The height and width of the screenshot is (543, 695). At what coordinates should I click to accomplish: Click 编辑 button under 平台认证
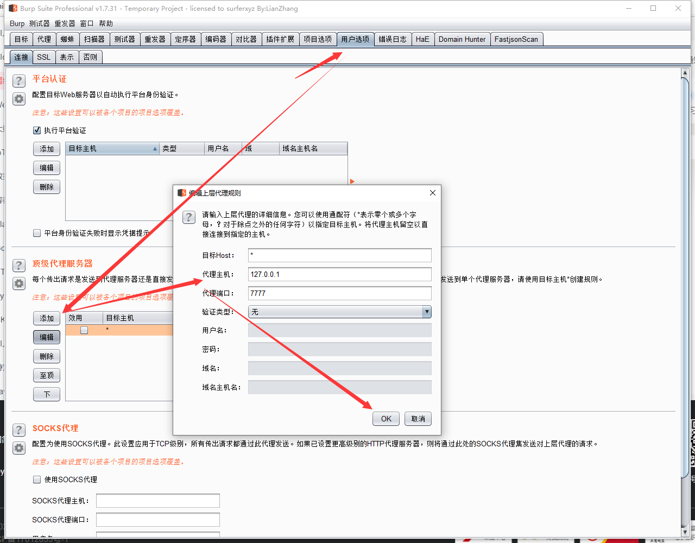click(47, 168)
